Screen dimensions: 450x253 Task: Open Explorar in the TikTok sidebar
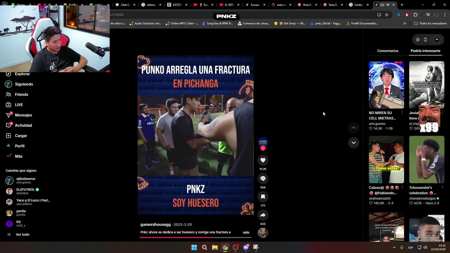coord(18,74)
